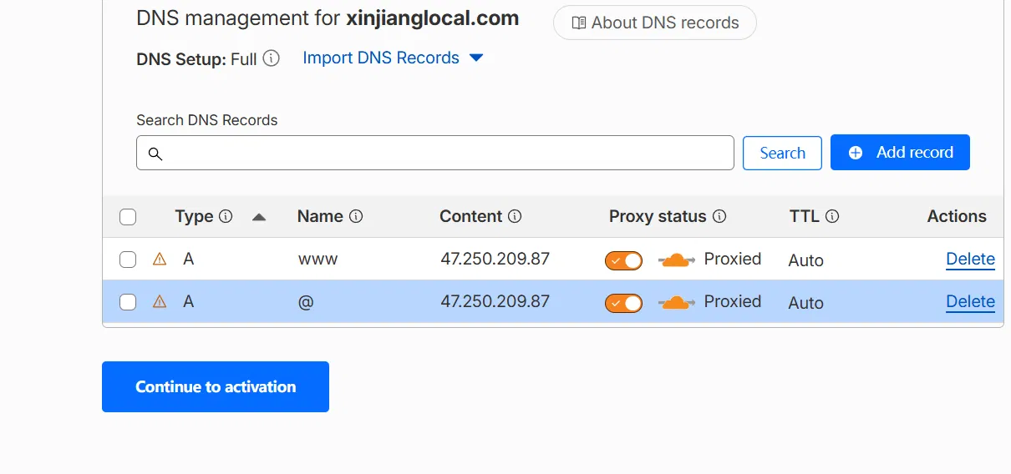Turn off proxy toggle for www record

[x=623, y=260]
